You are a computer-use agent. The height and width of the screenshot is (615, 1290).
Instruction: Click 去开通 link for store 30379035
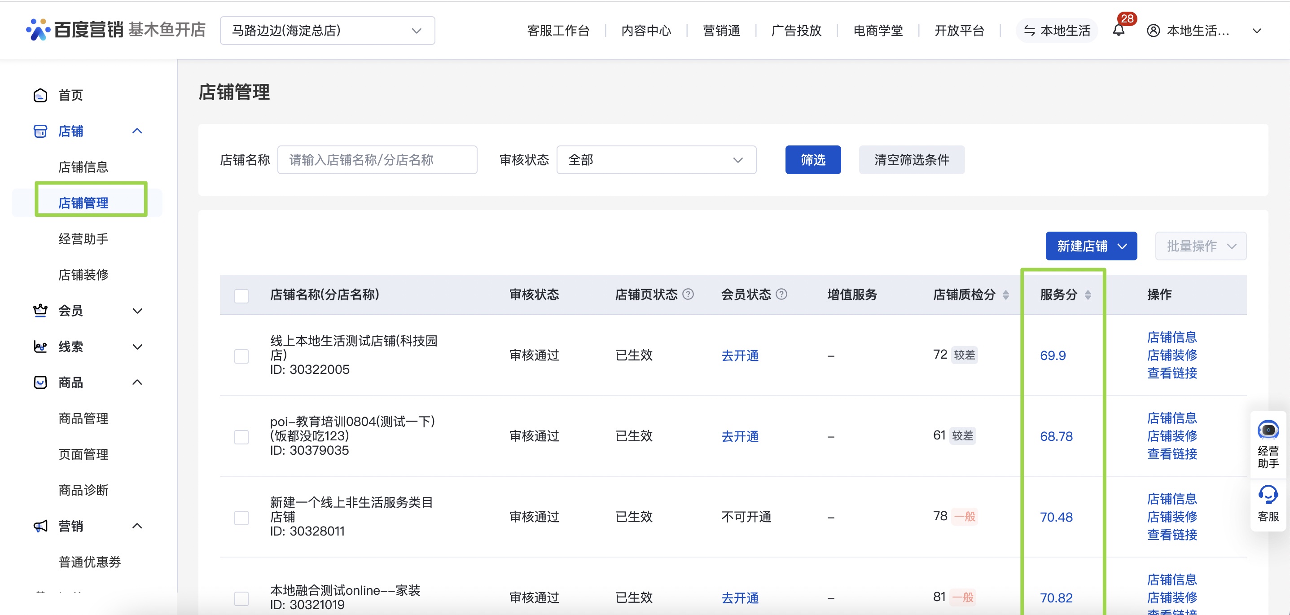(739, 436)
